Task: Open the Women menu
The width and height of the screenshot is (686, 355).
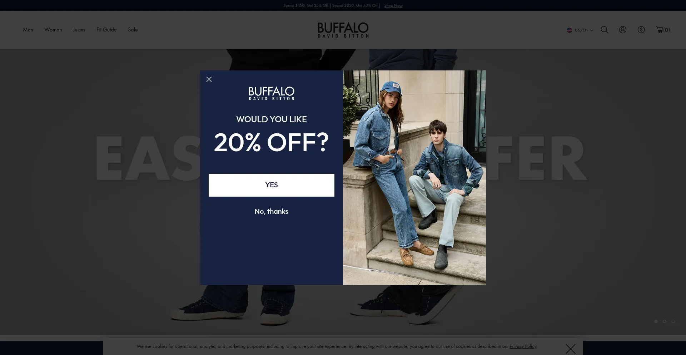Action: pyautogui.click(x=53, y=30)
